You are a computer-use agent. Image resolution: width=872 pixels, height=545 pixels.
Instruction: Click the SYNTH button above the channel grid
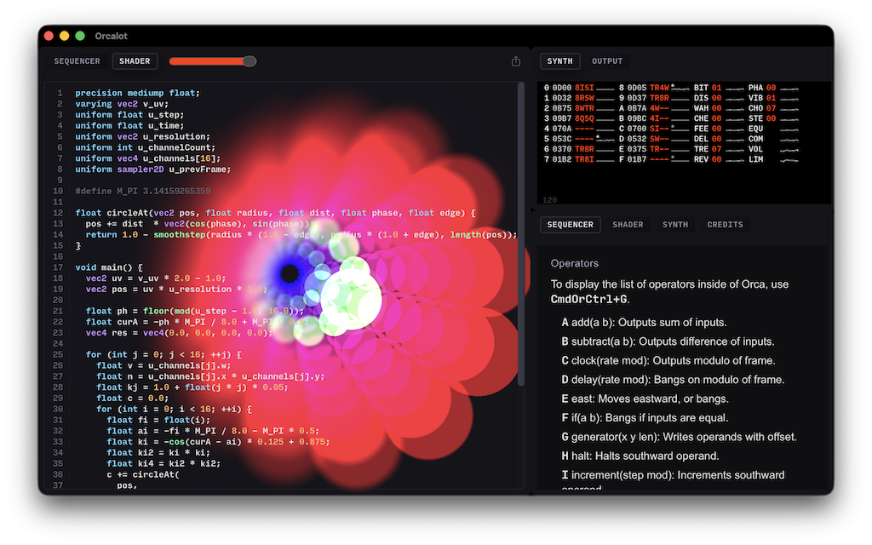[x=559, y=60]
